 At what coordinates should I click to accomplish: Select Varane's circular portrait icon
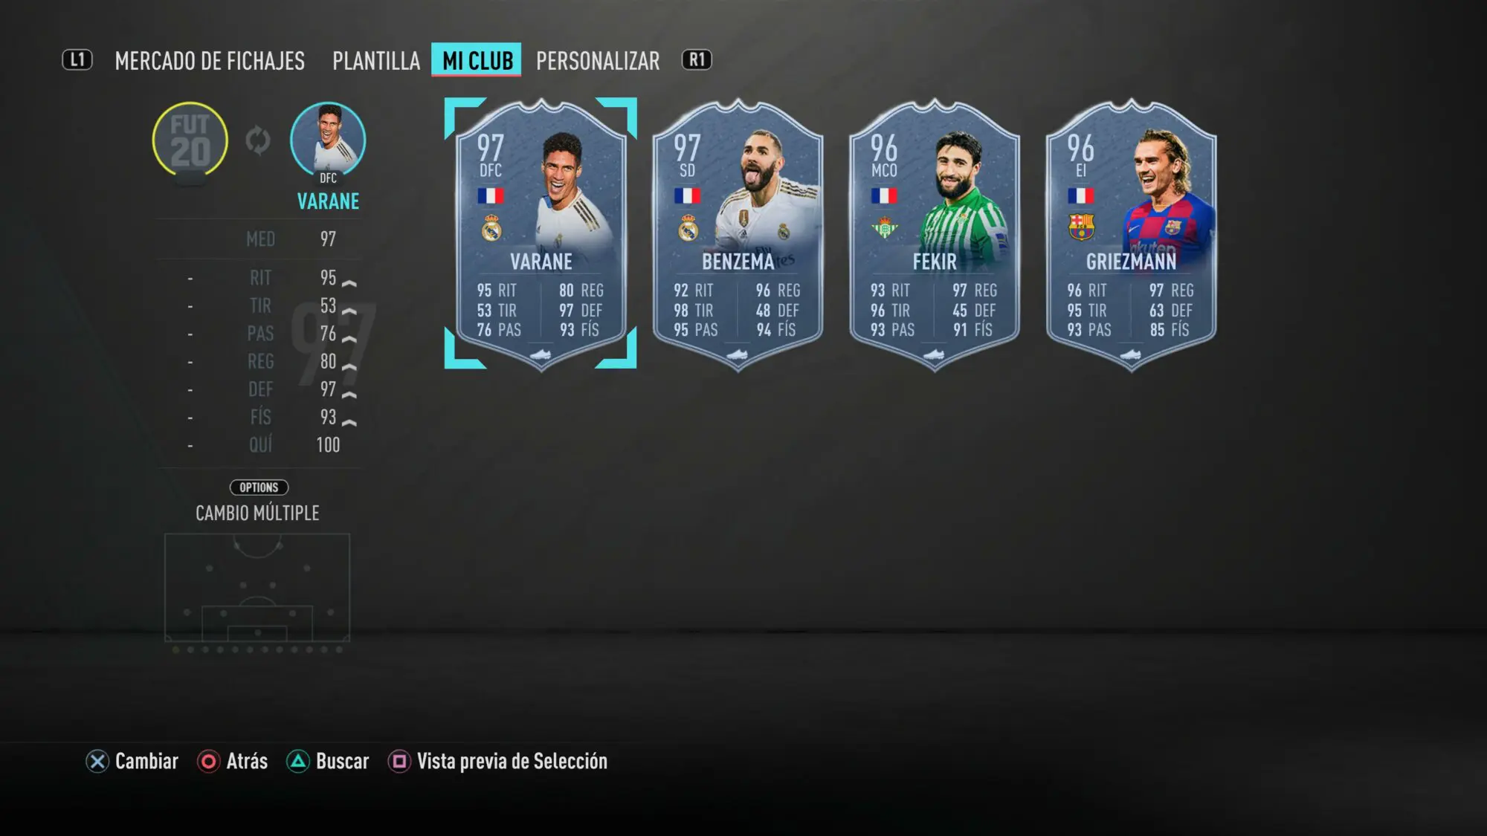coord(328,140)
